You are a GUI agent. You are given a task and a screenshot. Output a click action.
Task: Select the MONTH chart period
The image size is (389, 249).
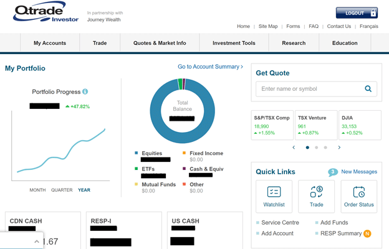click(x=37, y=190)
